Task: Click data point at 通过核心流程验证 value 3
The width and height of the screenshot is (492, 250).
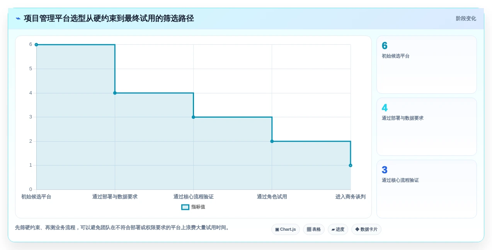Action: point(193,117)
